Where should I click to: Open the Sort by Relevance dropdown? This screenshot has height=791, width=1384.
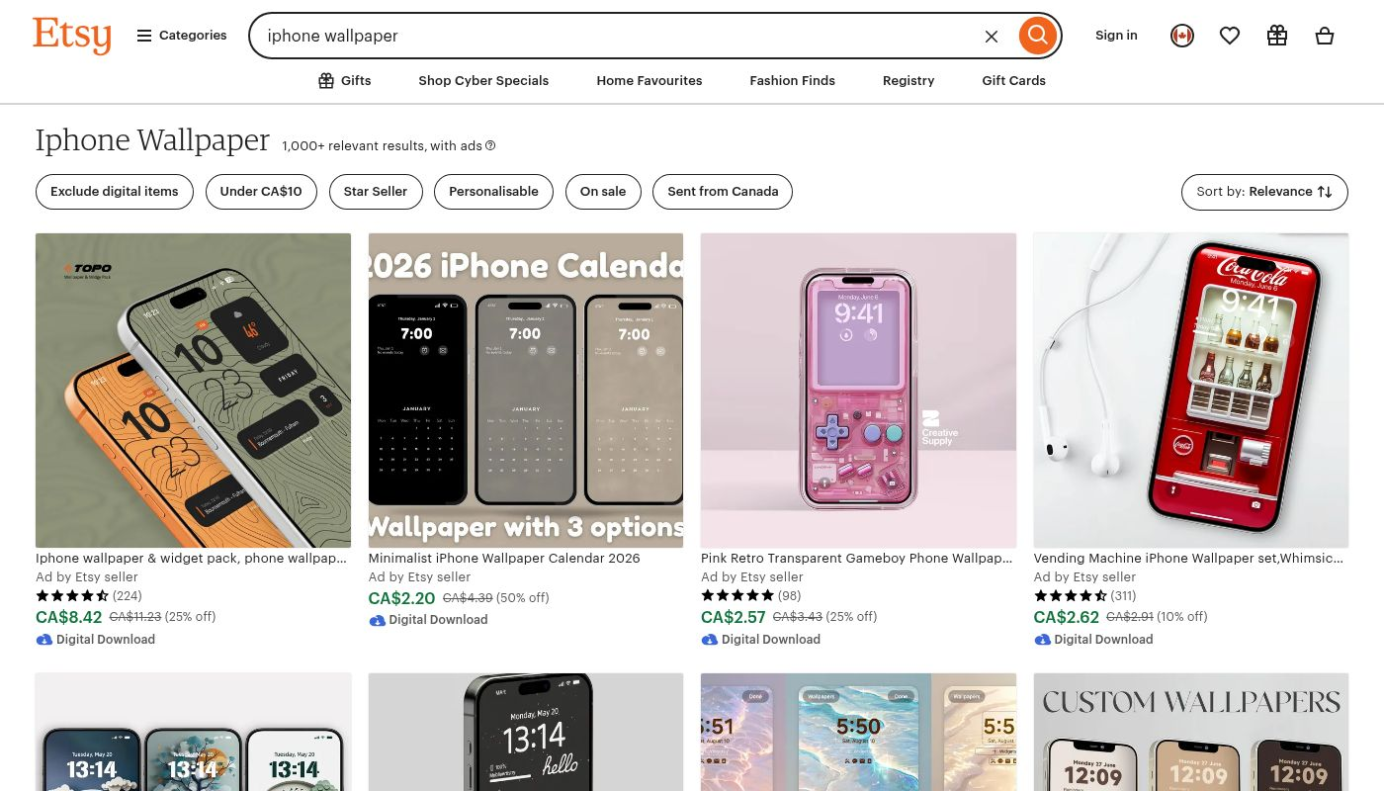1264,192
